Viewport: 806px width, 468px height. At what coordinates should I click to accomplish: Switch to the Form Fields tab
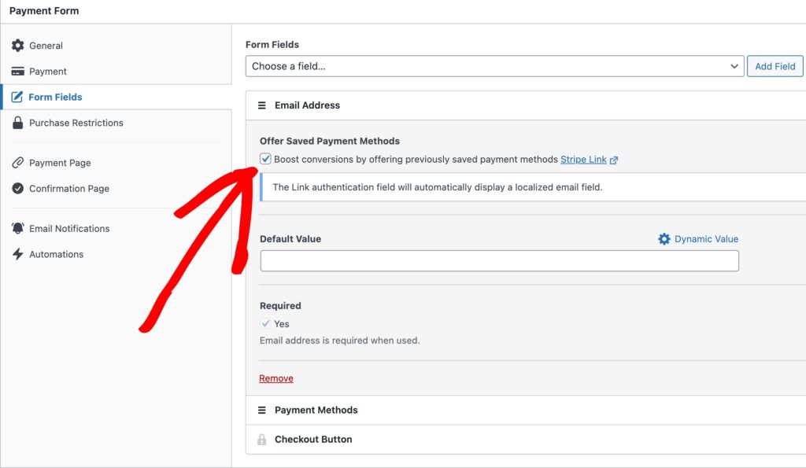click(x=55, y=98)
